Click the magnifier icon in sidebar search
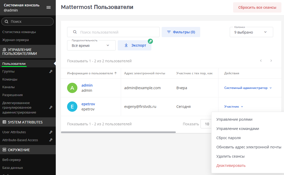 point(6,22)
